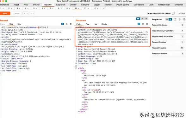This screenshot has width=186, height=118.
Task: Toggle the HTTP/1 protocol selector
Action: (182, 13)
